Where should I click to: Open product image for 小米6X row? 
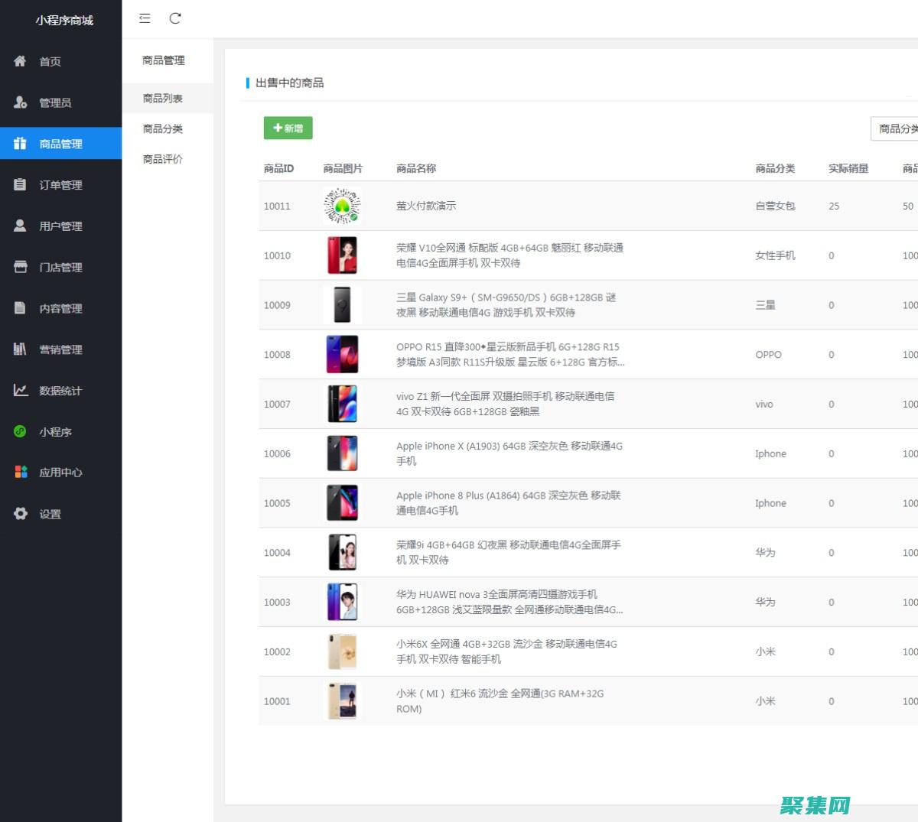[342, 651]
